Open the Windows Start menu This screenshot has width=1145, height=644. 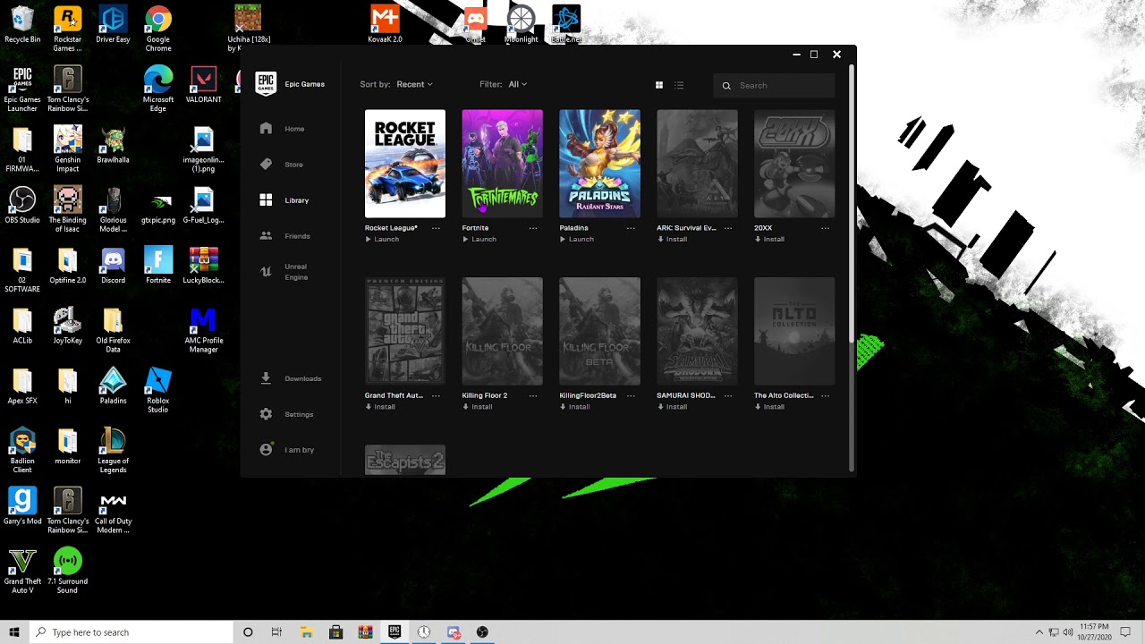click(x=14, y=632)
